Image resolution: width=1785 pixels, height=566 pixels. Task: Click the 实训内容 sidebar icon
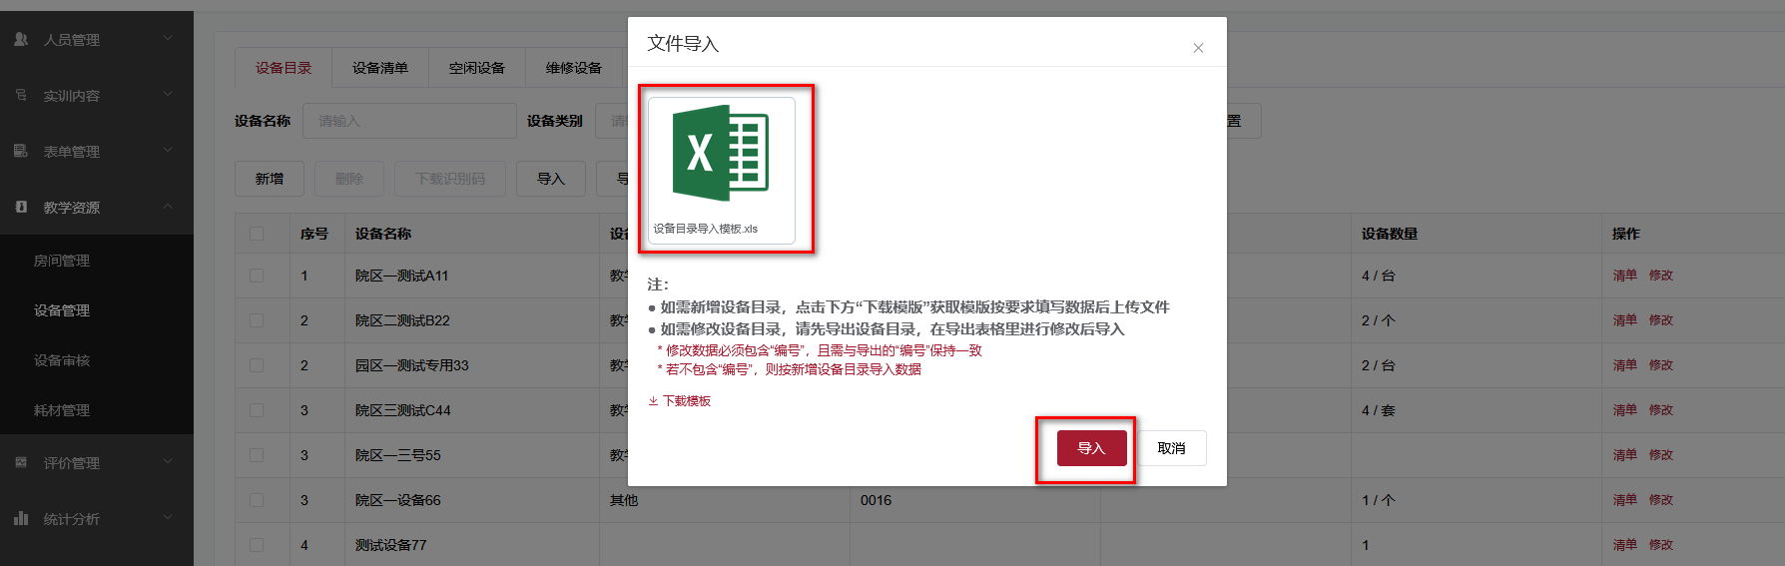21,95
